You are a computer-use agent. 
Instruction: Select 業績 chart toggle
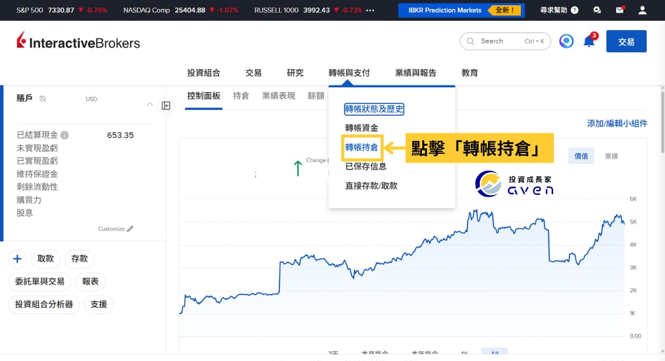coord(611,156)
